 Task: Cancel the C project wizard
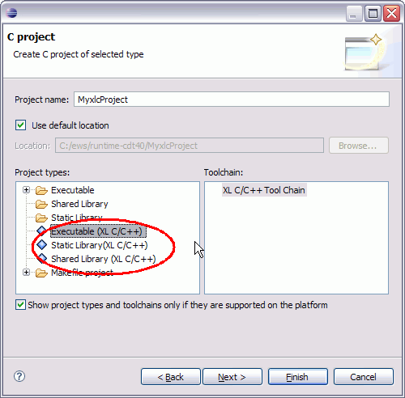[x=364, y=377]
